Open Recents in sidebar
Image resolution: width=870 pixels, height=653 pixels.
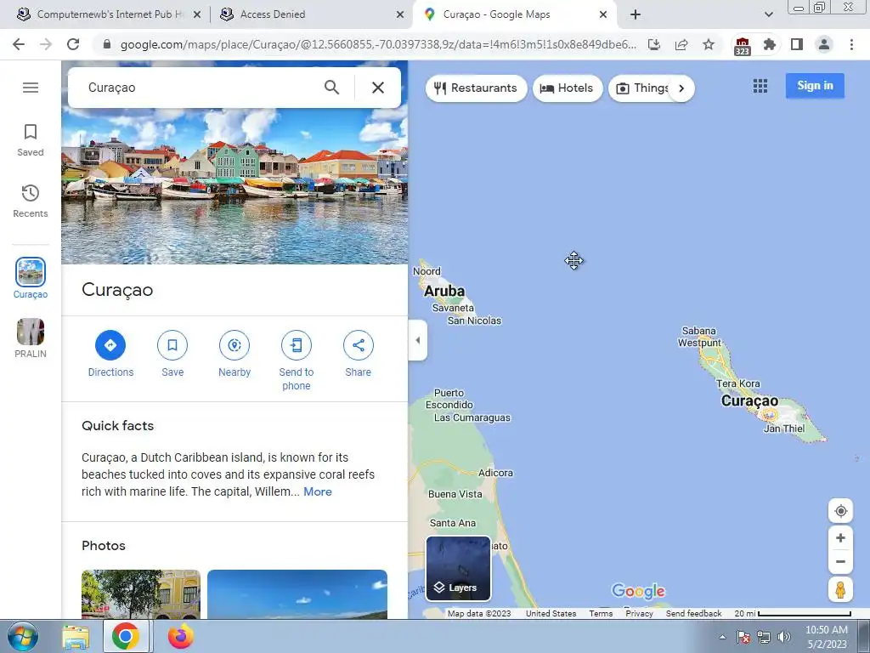pos(31,201)
